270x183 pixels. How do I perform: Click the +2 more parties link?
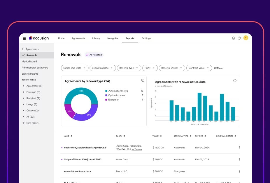[137, 149]
